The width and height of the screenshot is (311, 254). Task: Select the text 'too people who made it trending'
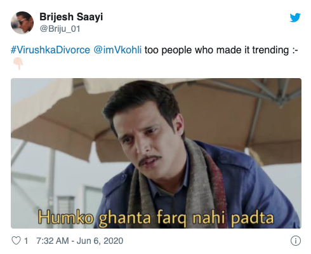tap(216, 50)
